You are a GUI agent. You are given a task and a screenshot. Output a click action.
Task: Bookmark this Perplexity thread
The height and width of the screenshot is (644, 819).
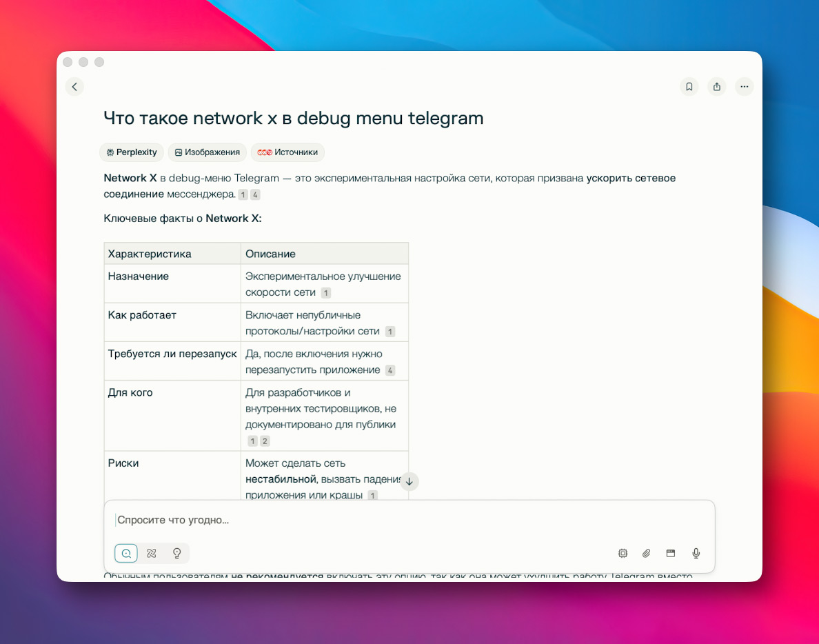pos(689,86)
